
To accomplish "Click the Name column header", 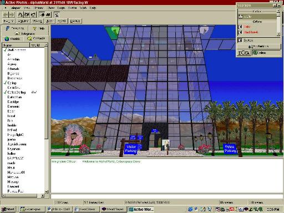I will coord(16,45).
